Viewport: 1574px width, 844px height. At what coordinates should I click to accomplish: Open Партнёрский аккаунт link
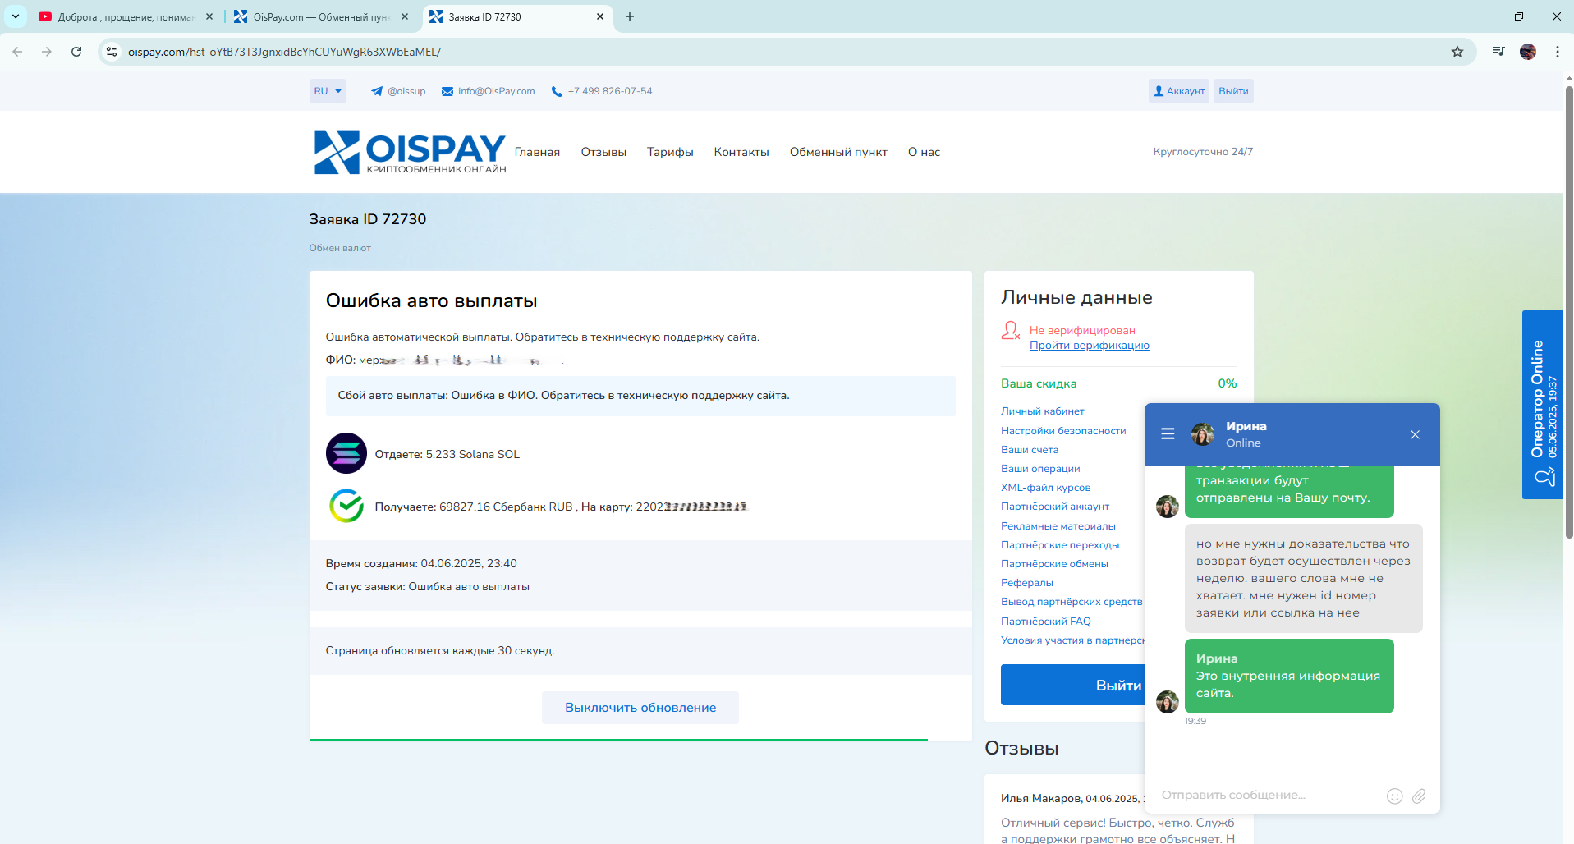click(1055, 507)
